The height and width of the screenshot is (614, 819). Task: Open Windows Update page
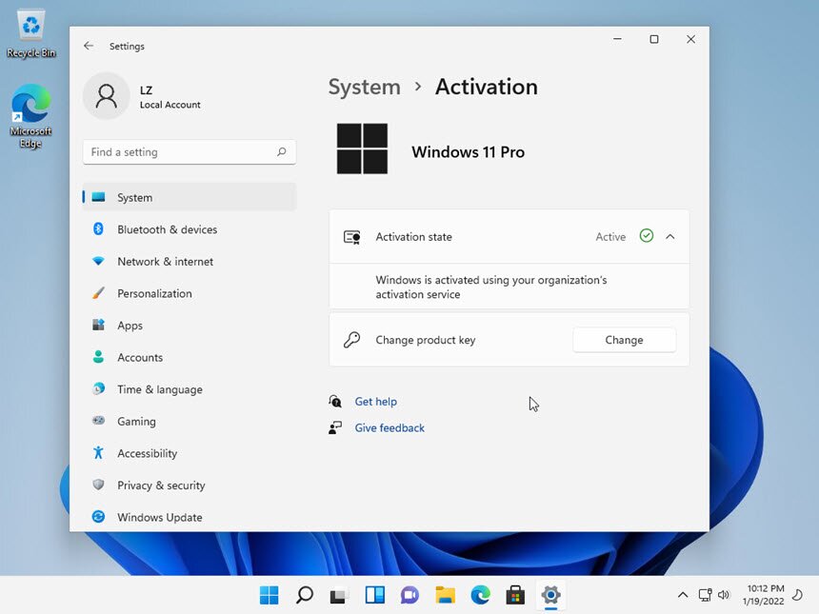(190, 517)
